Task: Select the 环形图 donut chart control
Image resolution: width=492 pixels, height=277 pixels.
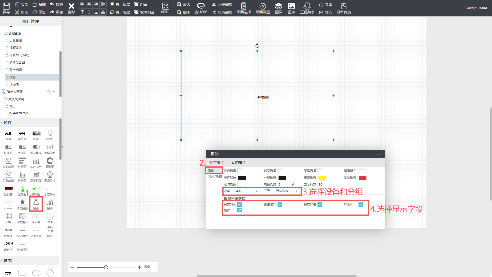Action: (x=50, y=161)
